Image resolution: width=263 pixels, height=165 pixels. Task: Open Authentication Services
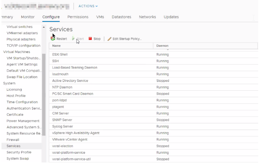click(x=24, y=108)
